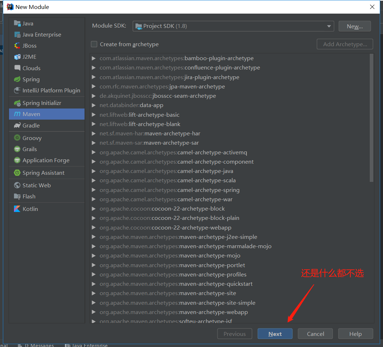Expand cocoon-22-archetype-webapp arrow
This screenshot has width=383, height=347.
tap(94, 228)
